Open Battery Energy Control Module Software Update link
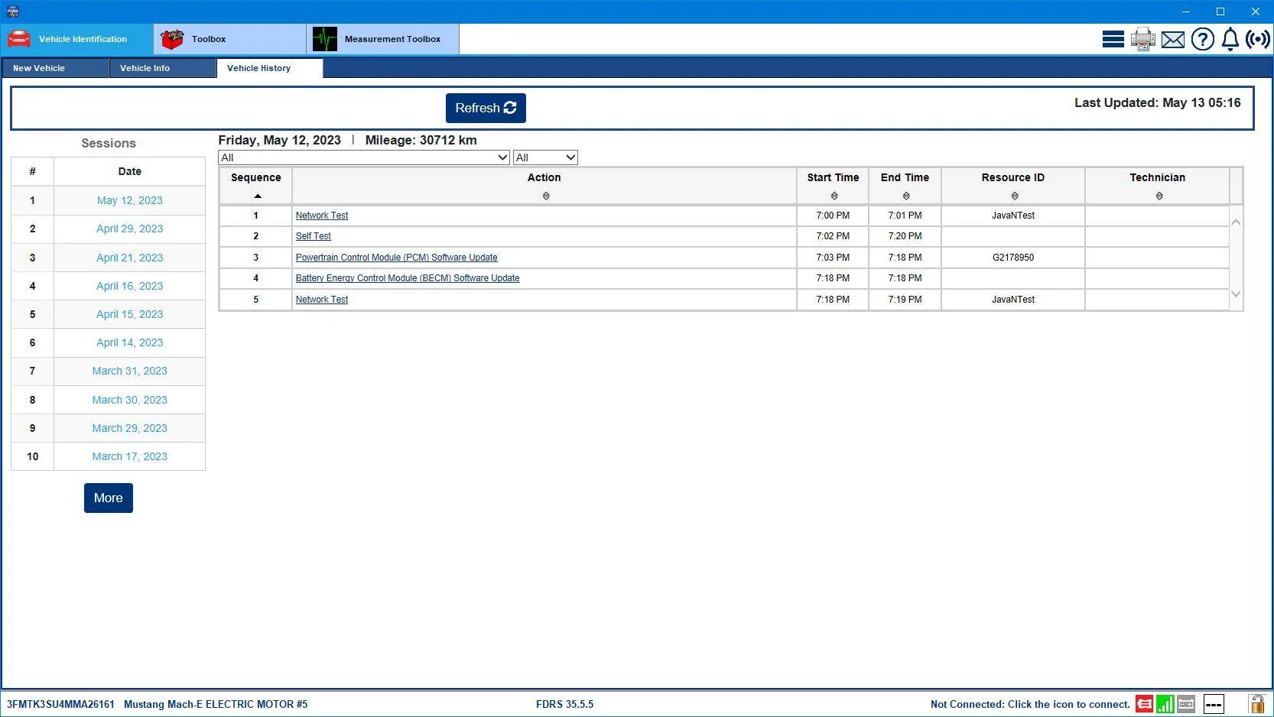 408,278
